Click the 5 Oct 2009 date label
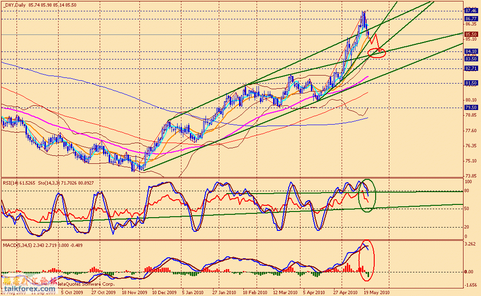Image resolution: width=481 pixels, height=296 pixels. [72, 292]
